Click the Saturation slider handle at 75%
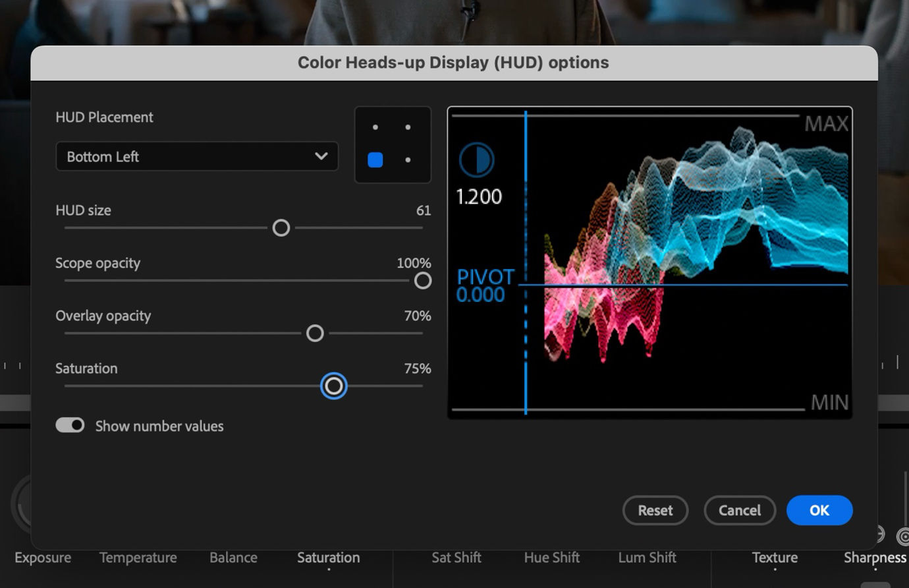The width and height of the screenshot is (909, 588). click(333, 386)
